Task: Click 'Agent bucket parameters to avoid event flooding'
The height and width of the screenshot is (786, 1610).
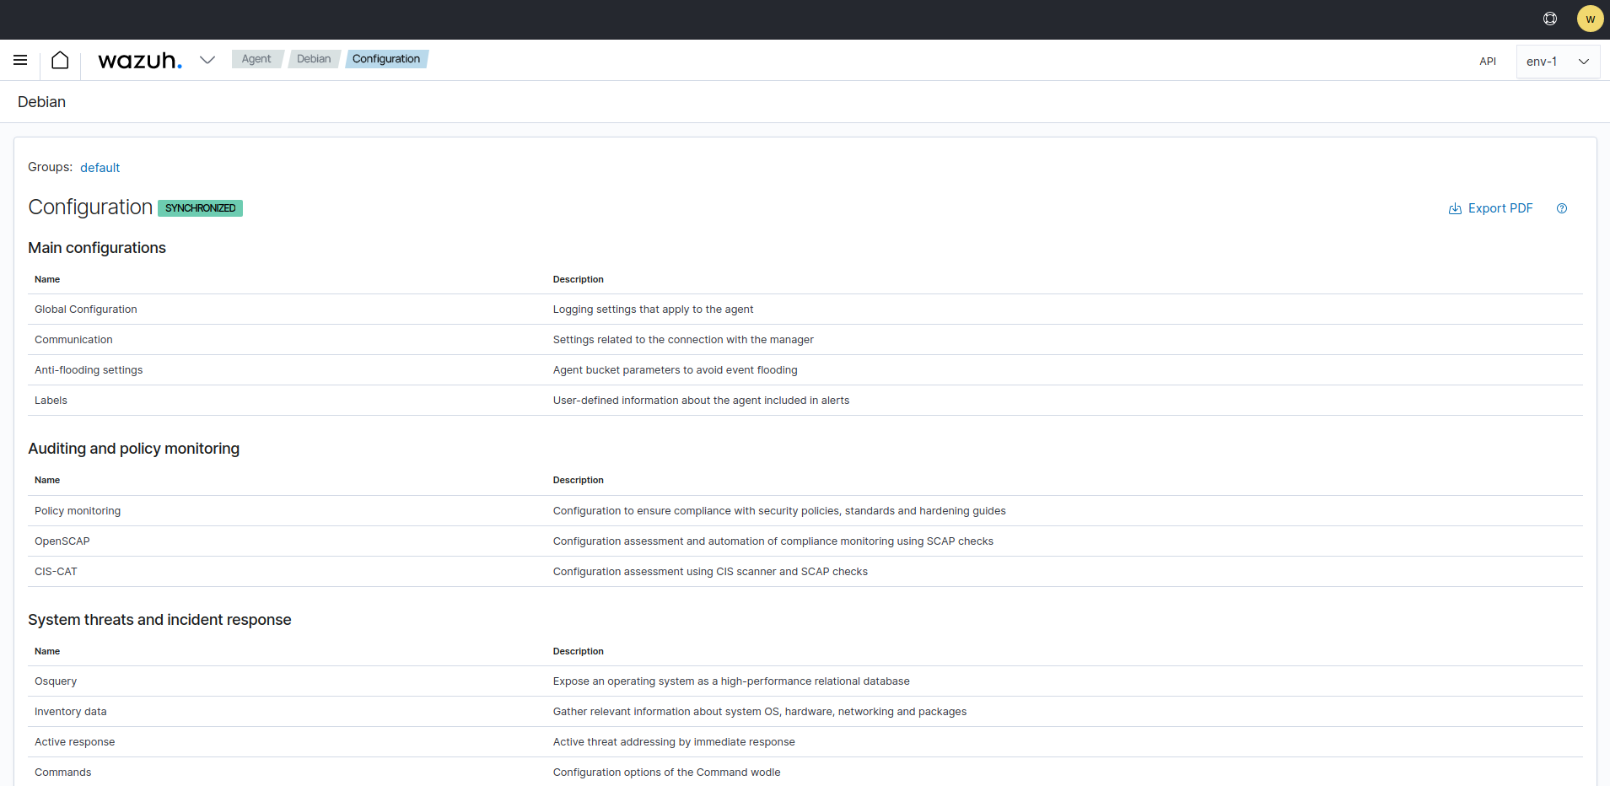Action: 675,370
